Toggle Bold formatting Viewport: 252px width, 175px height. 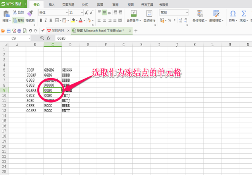pyautogui.click(x=41, y=20)
